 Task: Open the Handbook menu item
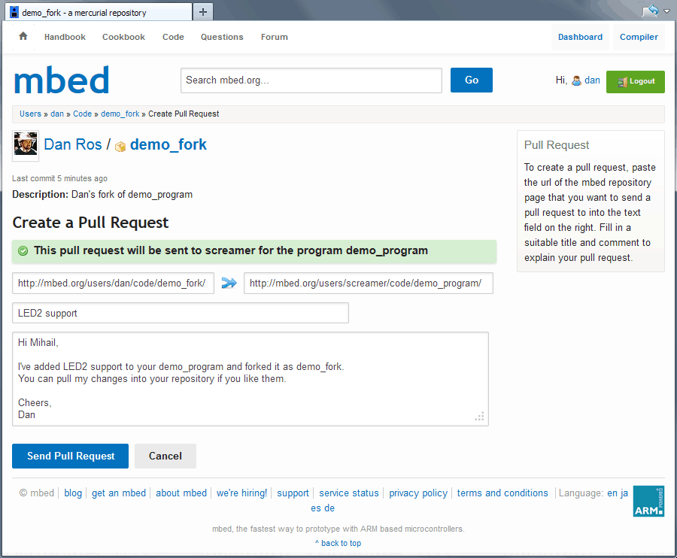[65, 37]
